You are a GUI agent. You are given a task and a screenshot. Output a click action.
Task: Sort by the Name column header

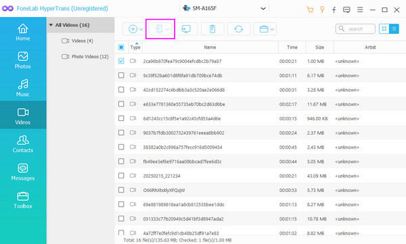coord(210,47)
